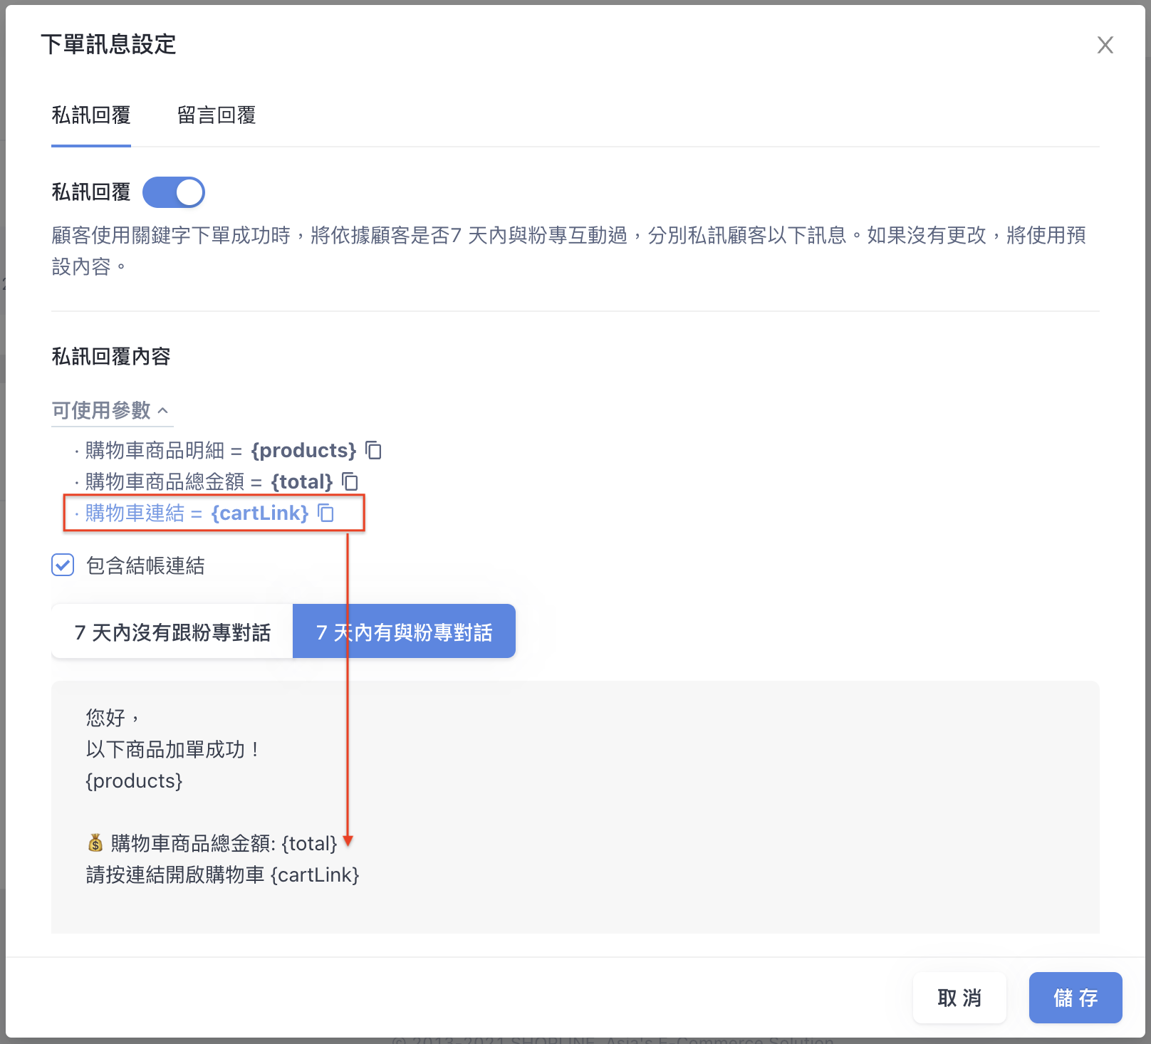This screenshot has width=1151, height=1044.
Task: Toggle the 私訊回覆 switch off
Action: tap(174, 192)
